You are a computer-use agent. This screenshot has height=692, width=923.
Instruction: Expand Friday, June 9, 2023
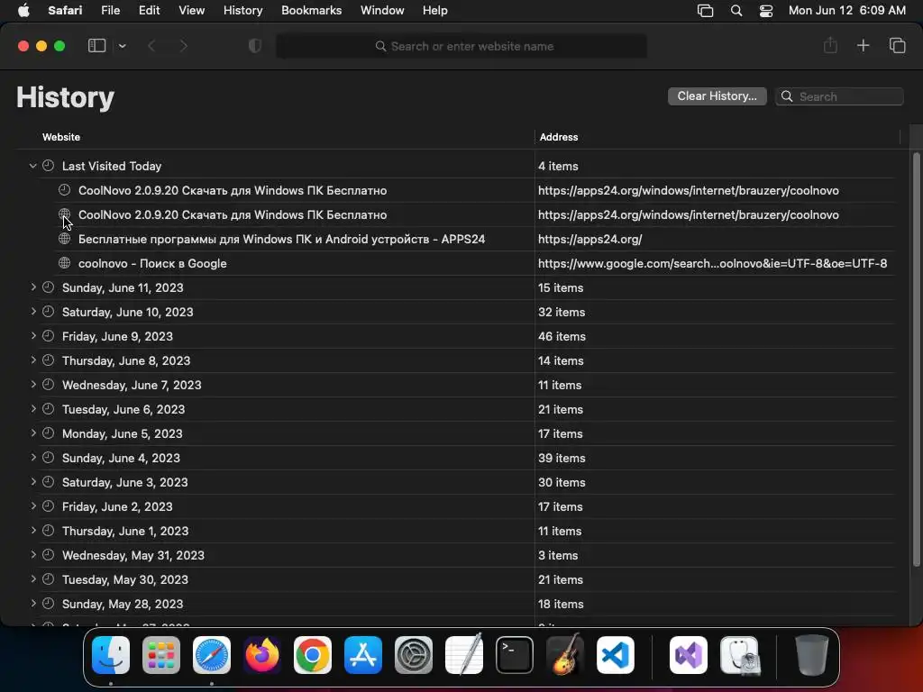point(33,336)
